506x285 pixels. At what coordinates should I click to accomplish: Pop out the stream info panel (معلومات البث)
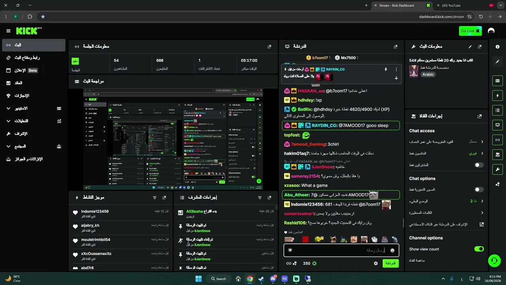point(480,46)
